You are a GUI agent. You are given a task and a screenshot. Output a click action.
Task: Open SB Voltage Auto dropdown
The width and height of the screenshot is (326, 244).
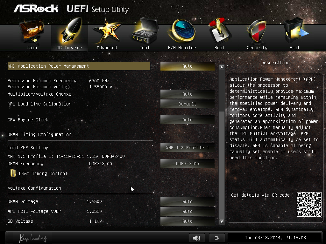point(187,221)
